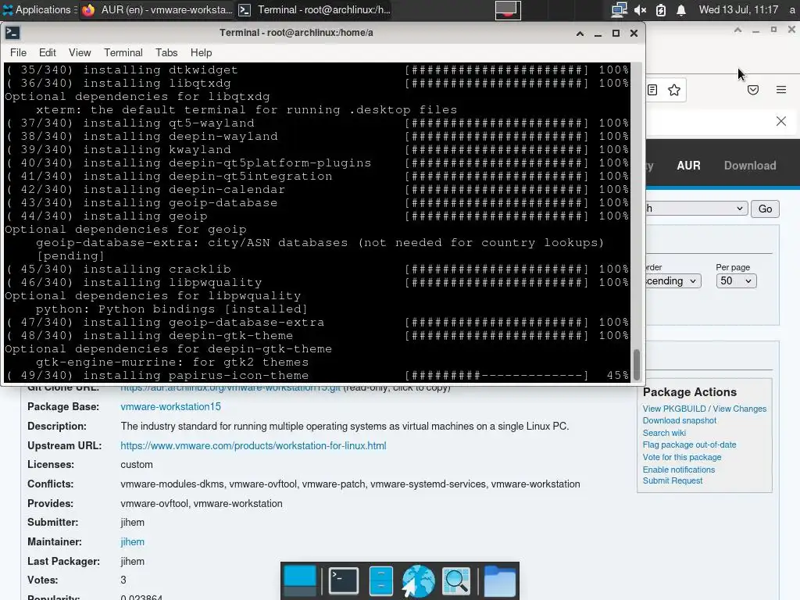Image resolution: width=800 pixels, height=600 pixels.
Task: Open the Applications menu in the top panel
Action: pos(37,9)
